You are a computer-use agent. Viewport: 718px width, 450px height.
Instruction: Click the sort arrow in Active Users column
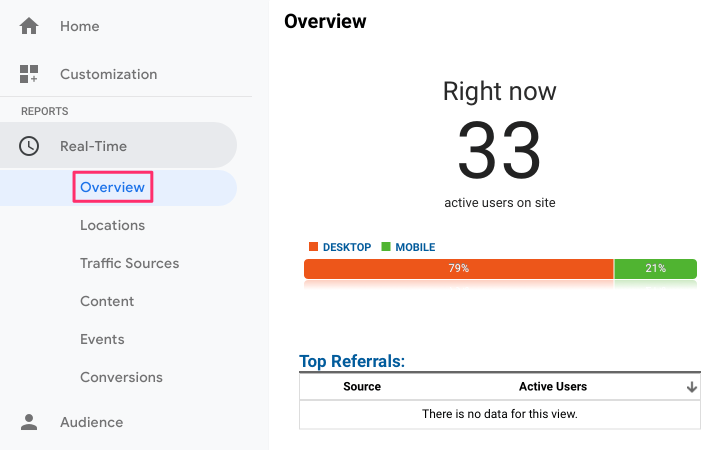[x=691, y=387]
